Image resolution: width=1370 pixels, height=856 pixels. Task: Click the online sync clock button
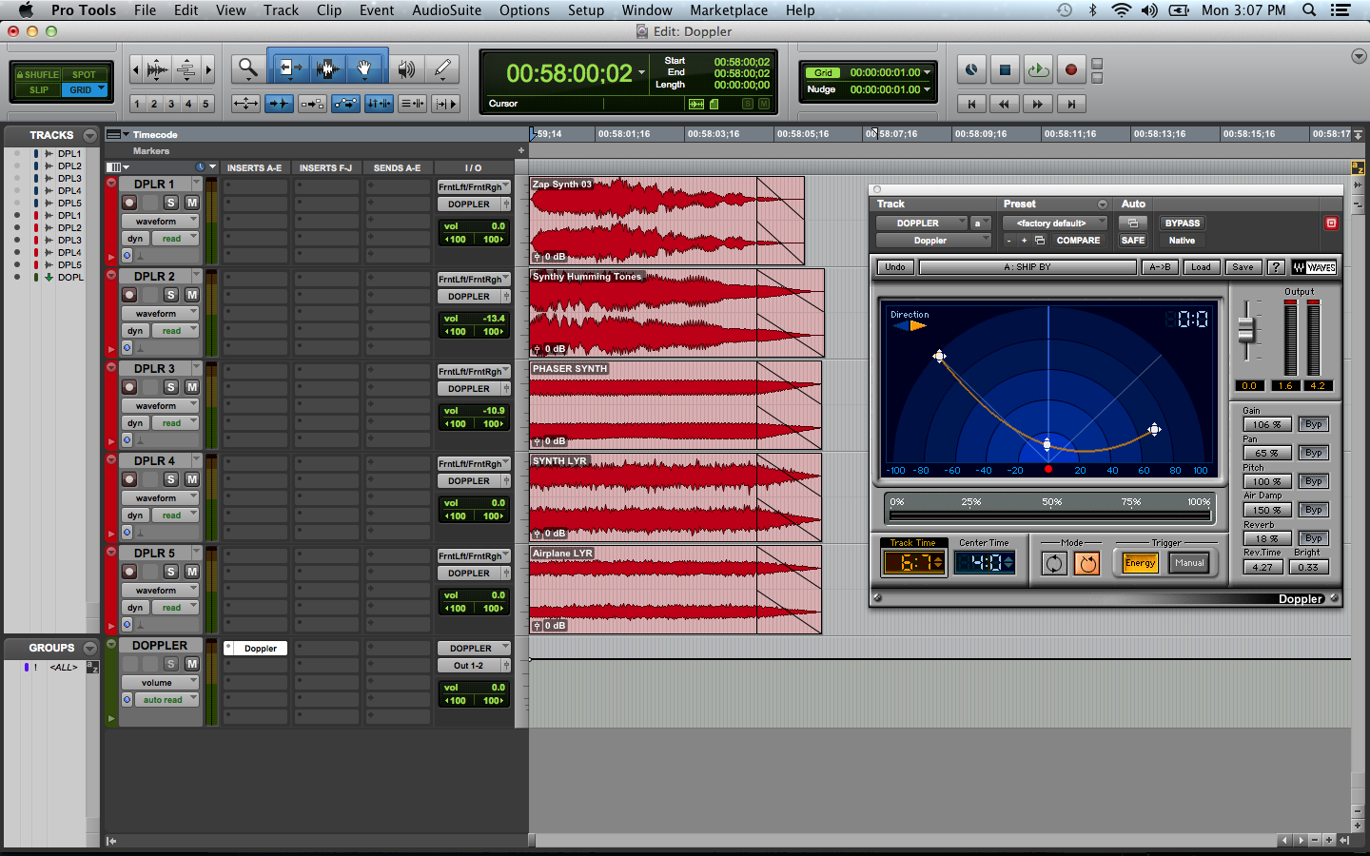[971, 69]
